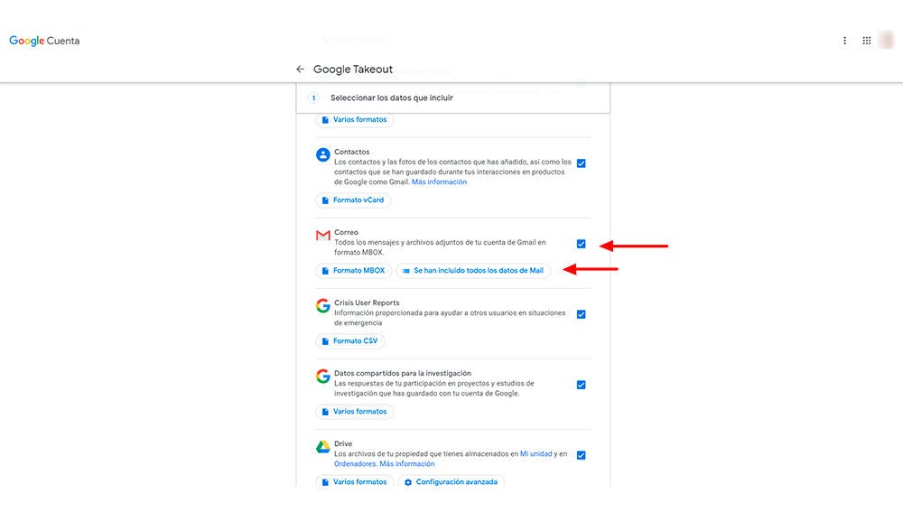Open Varios formatos under Drive

point(355,482)
